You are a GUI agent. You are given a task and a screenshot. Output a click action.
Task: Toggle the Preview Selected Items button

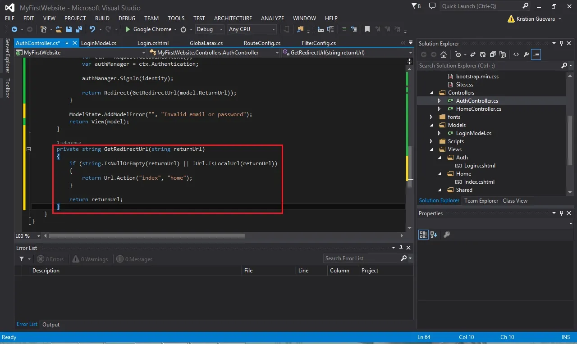tap(536, 54)
